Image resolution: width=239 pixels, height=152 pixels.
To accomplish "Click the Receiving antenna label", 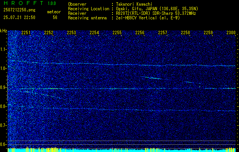I will [x=87, y=18].
